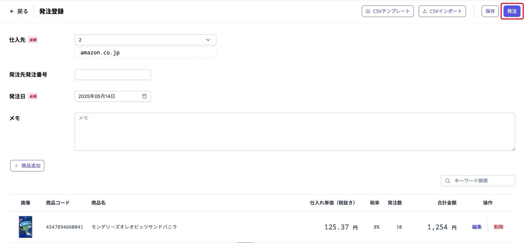Click the 発注 button to place order
Image resolution: width=526 pixels, height=243 pixels.
coord(511,11)
